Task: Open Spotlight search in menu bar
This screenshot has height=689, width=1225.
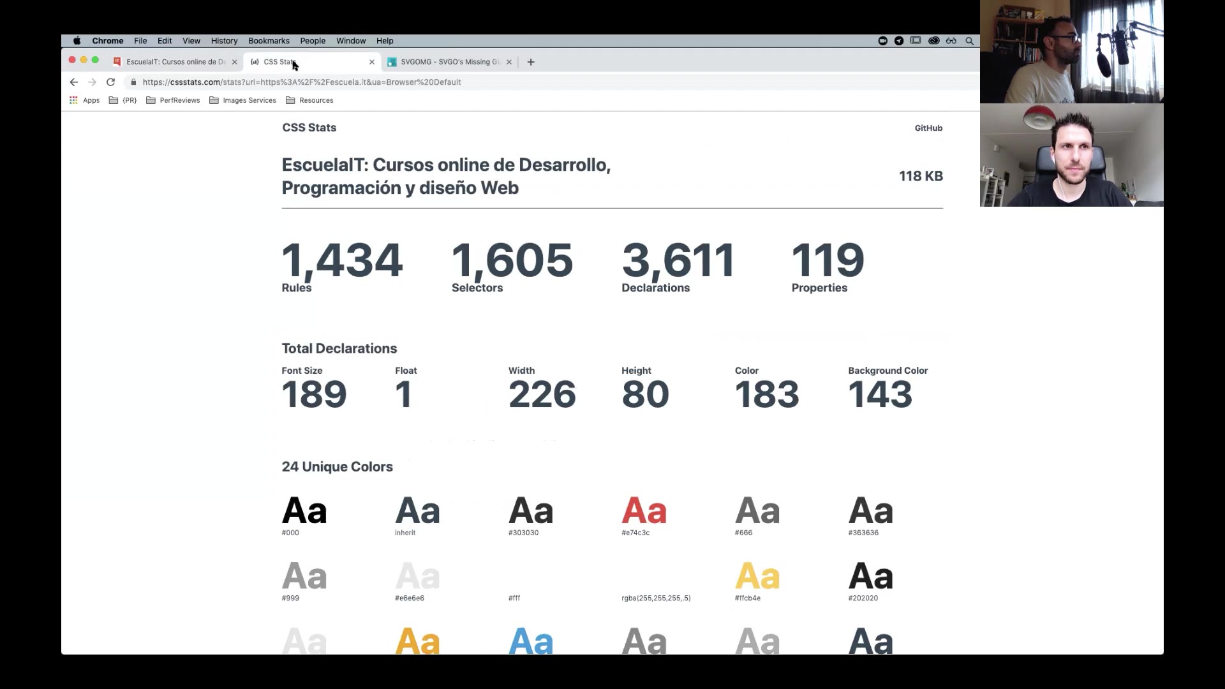Action: (x=969, y=41)
